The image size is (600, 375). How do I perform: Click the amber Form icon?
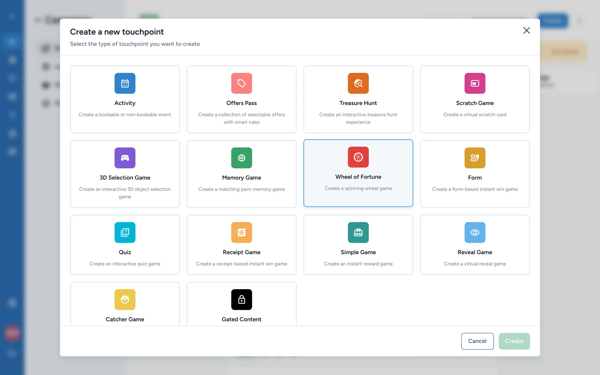click(x=475, y=158)
